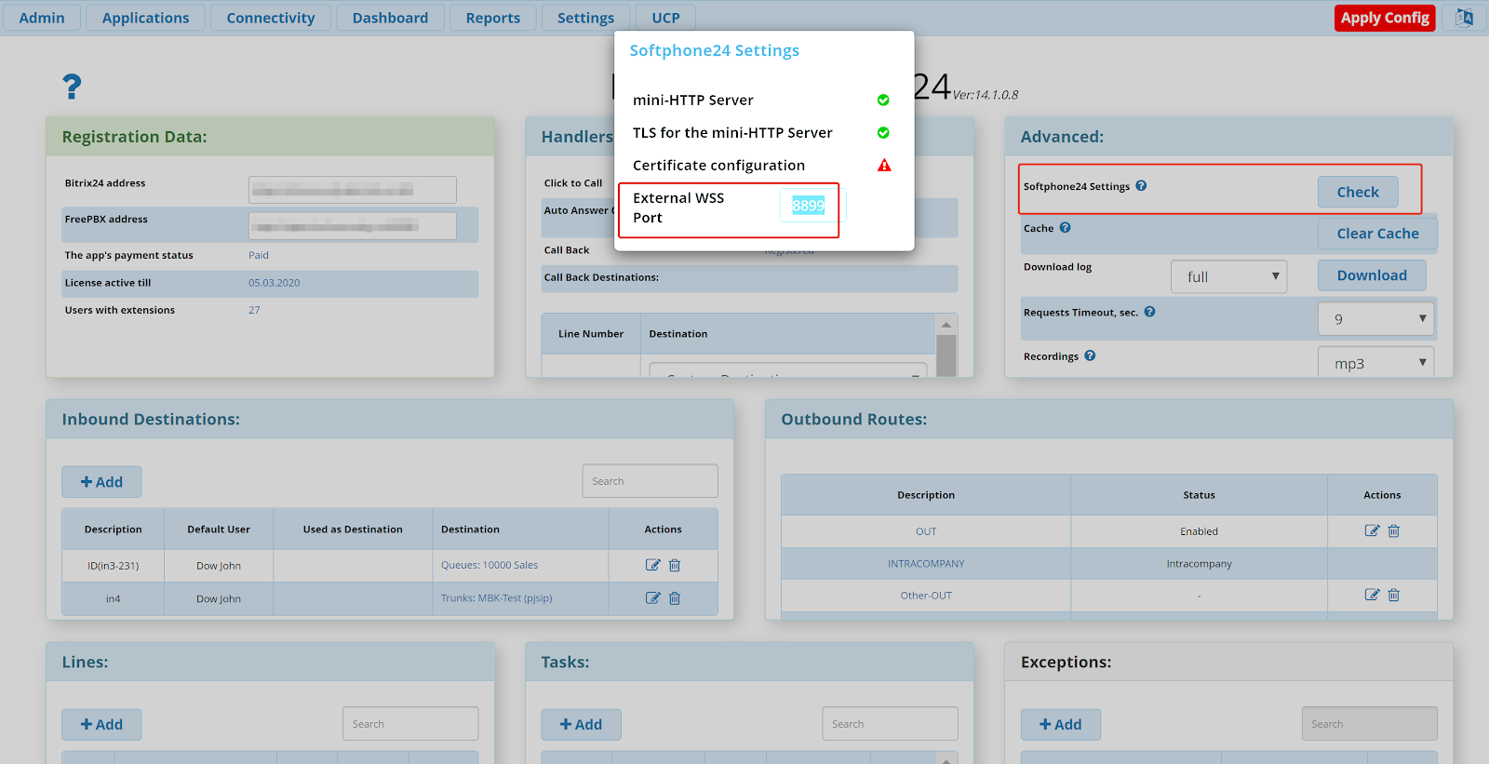Click the Tasks search box
The image size is (1489, 764).
890,724
